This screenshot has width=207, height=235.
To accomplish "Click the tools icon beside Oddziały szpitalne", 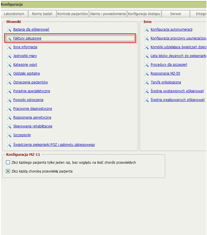I will 9,74.
